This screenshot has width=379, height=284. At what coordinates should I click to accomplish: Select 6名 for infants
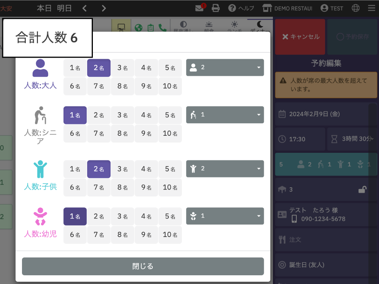click(x=75, y=235)
